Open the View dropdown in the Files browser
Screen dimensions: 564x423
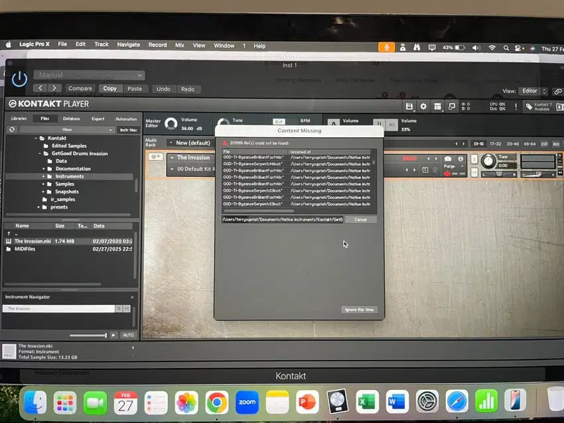coord(67,129)
